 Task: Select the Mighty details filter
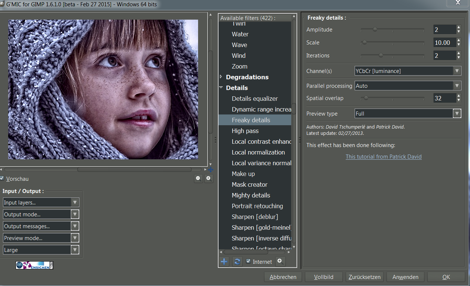[x=251, y=195]
